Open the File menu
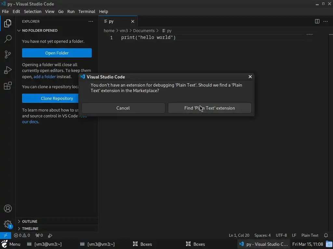Screen dimensions: 333x249 tap(5, 11)
